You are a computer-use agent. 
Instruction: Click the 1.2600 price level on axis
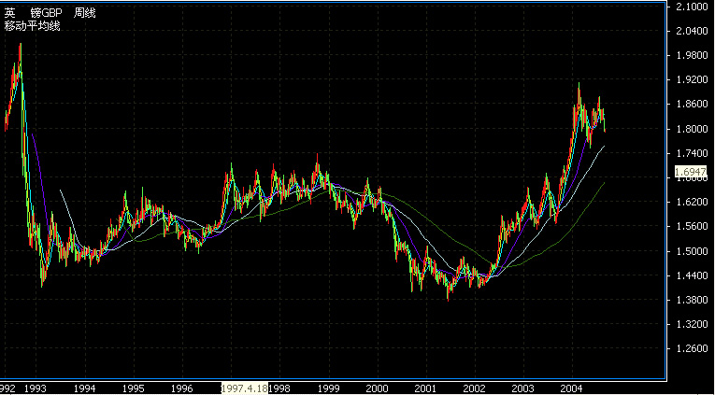(x=690, y=349)
